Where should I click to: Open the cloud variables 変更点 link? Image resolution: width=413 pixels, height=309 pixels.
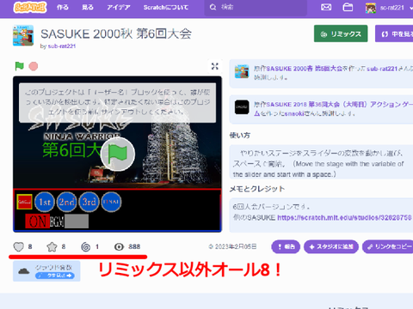pyautogui.click(x=55, y=276)
